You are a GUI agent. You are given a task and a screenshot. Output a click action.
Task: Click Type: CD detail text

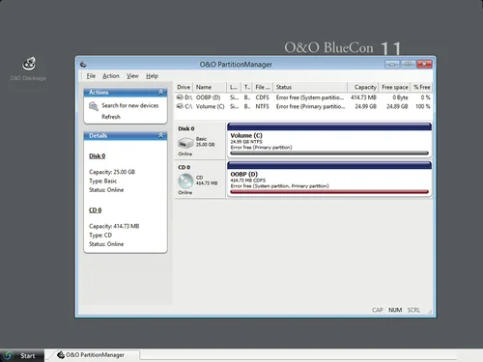pyautogui.click(x=100, y=236)
